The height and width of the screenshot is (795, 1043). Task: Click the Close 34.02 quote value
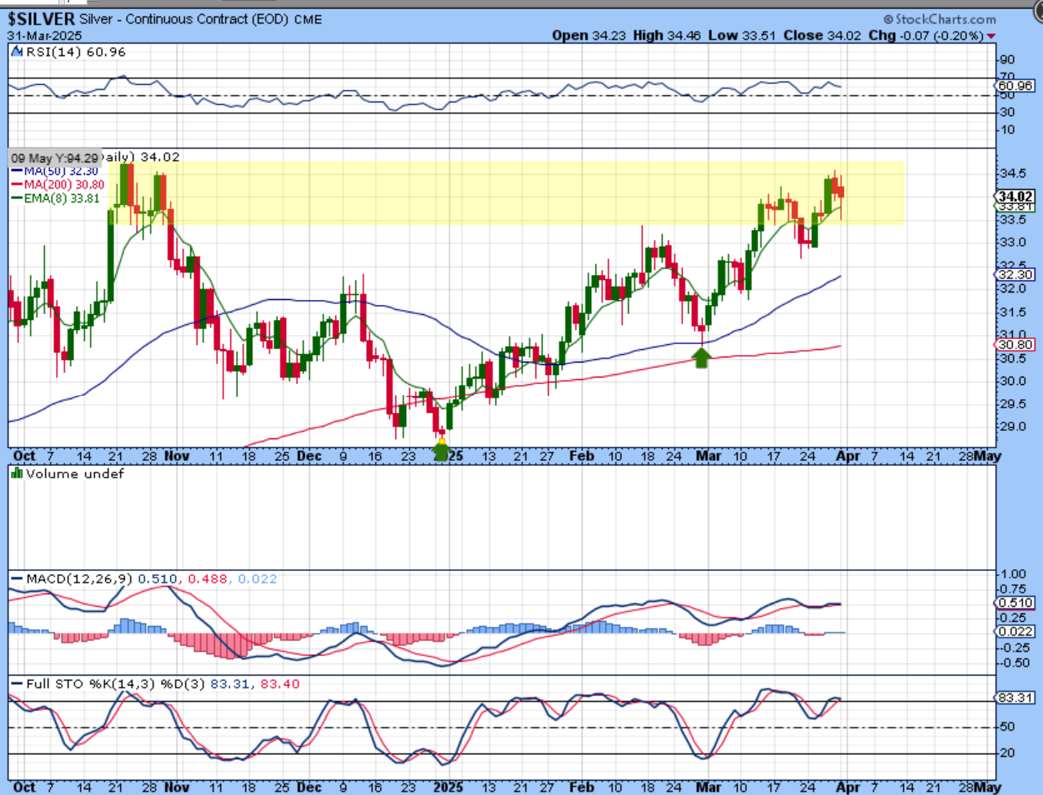tap(823, 36)
